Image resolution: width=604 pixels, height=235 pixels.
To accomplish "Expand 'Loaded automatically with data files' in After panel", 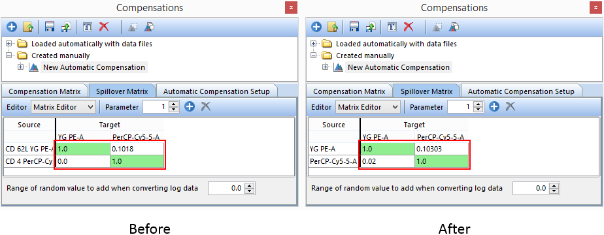I will point(314,44).
